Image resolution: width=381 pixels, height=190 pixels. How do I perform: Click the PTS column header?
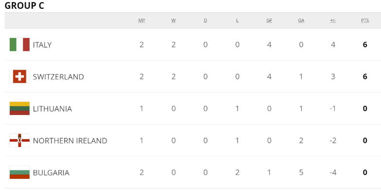pyautogui.click(x=365, y=20)
